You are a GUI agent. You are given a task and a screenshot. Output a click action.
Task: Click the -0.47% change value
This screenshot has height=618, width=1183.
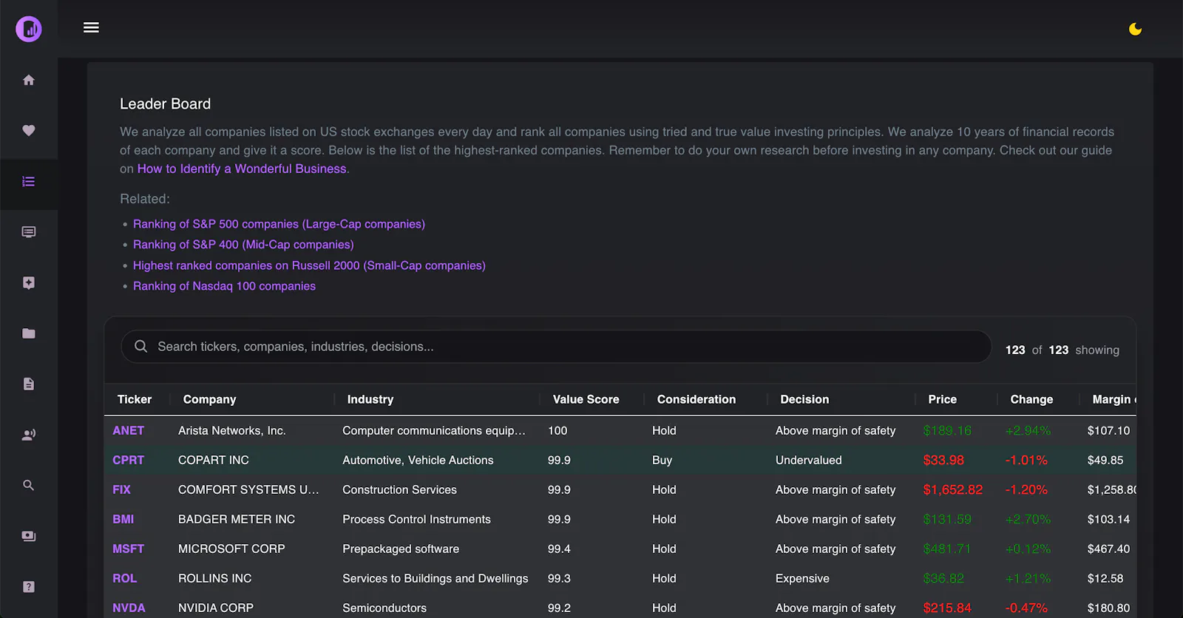pos(1026,608)
